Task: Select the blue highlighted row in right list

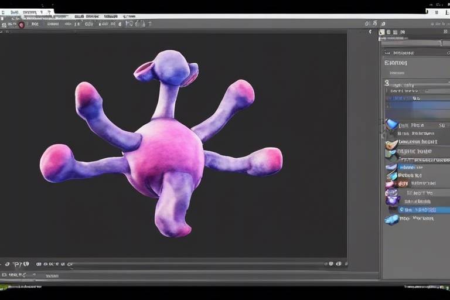Action: pos(424,210)
